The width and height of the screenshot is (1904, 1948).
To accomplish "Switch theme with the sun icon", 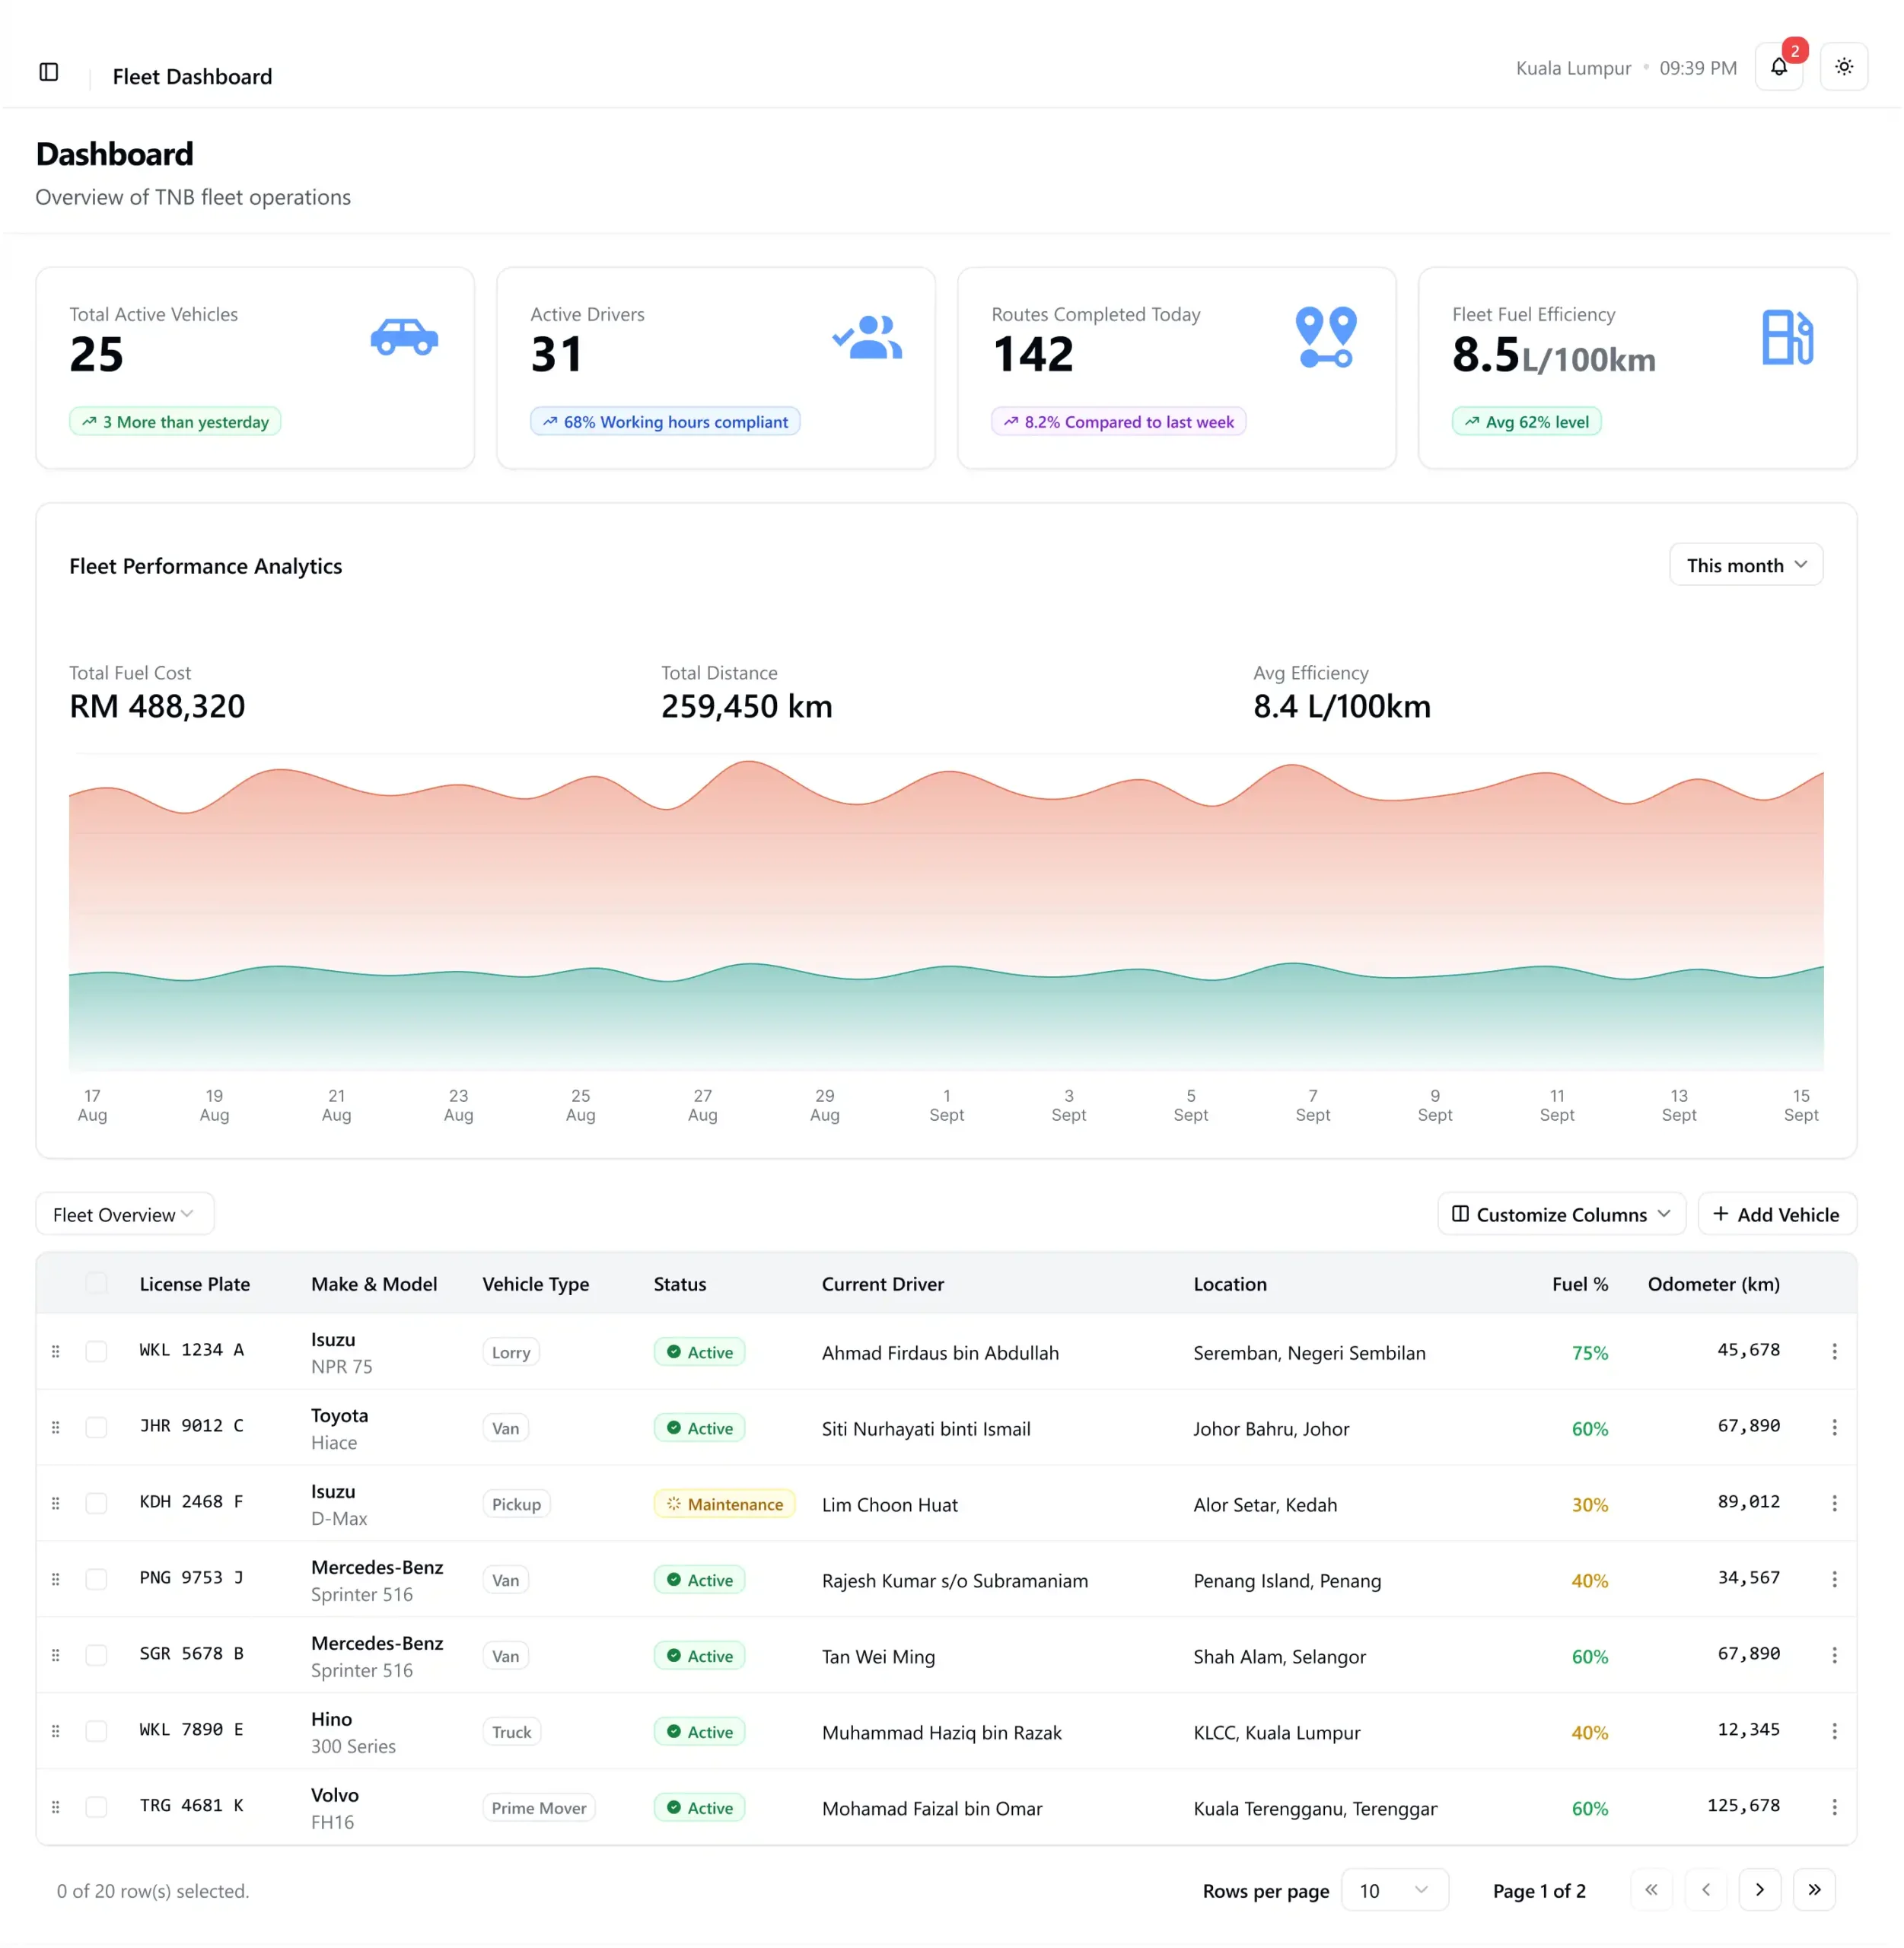I will pos(1844,67).
